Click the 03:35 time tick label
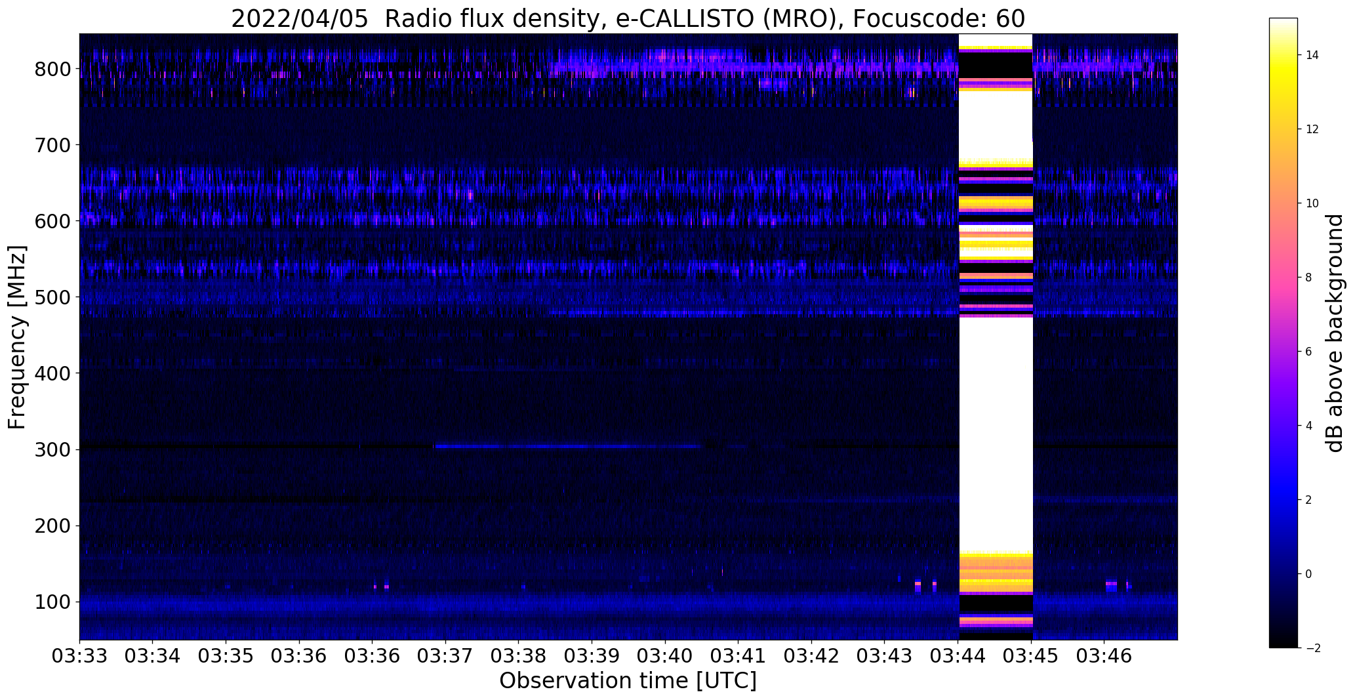The height and width of the screenshot is (700, 1355). click(x=226, y=655)
